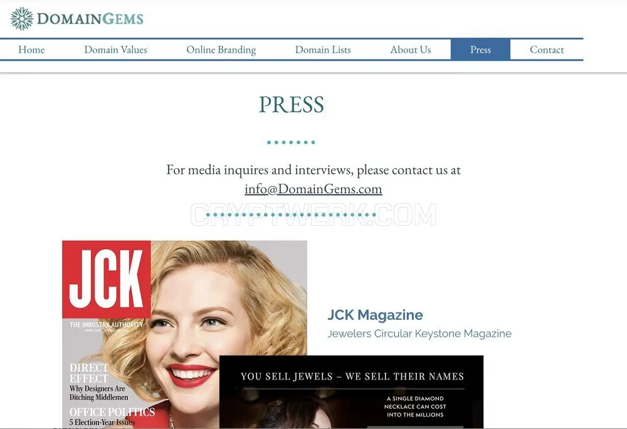This screenshot has height=429, width=627.
Task: Click 'A single diamond necklace' ad text
Action: tap(415, 406)
